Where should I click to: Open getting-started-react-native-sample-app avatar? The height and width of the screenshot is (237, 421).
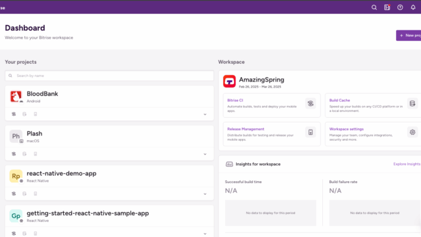coord(16,216)
